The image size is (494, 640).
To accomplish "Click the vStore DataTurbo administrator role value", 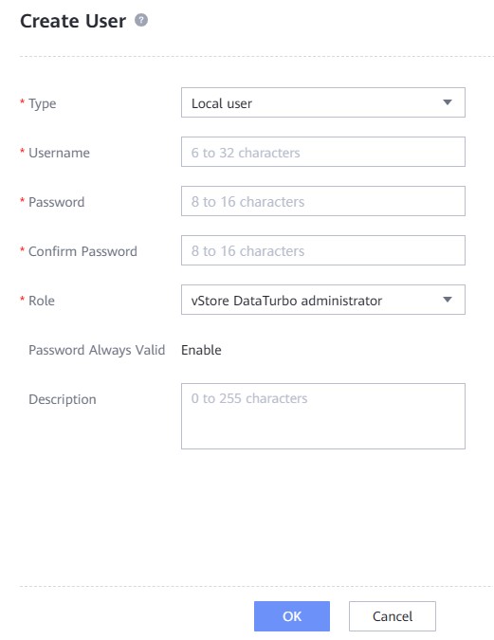I will 286,301.
